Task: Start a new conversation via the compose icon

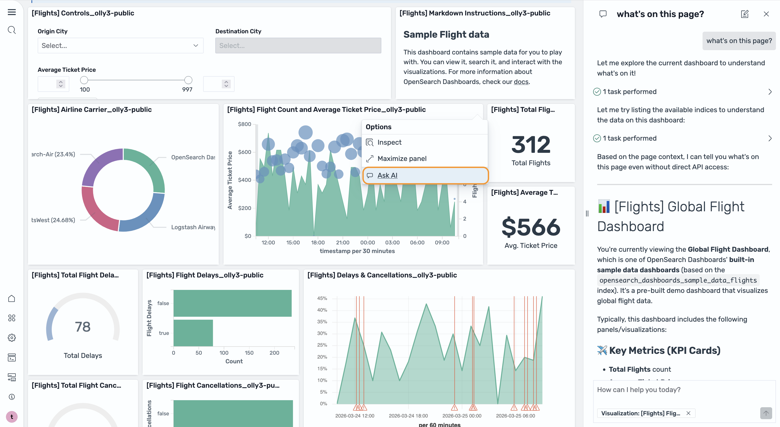Action: tap(745, 14)
